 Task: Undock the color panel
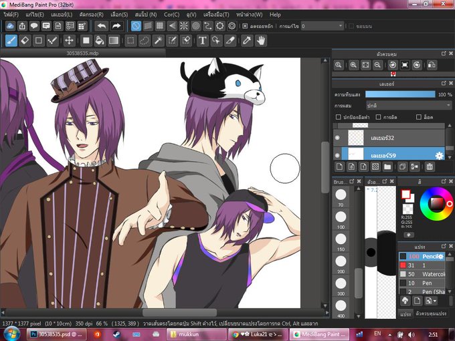tap(444, 181)
